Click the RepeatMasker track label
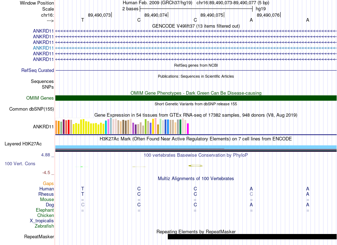Viewport: 337px width, 245px height. pos(39,236)
